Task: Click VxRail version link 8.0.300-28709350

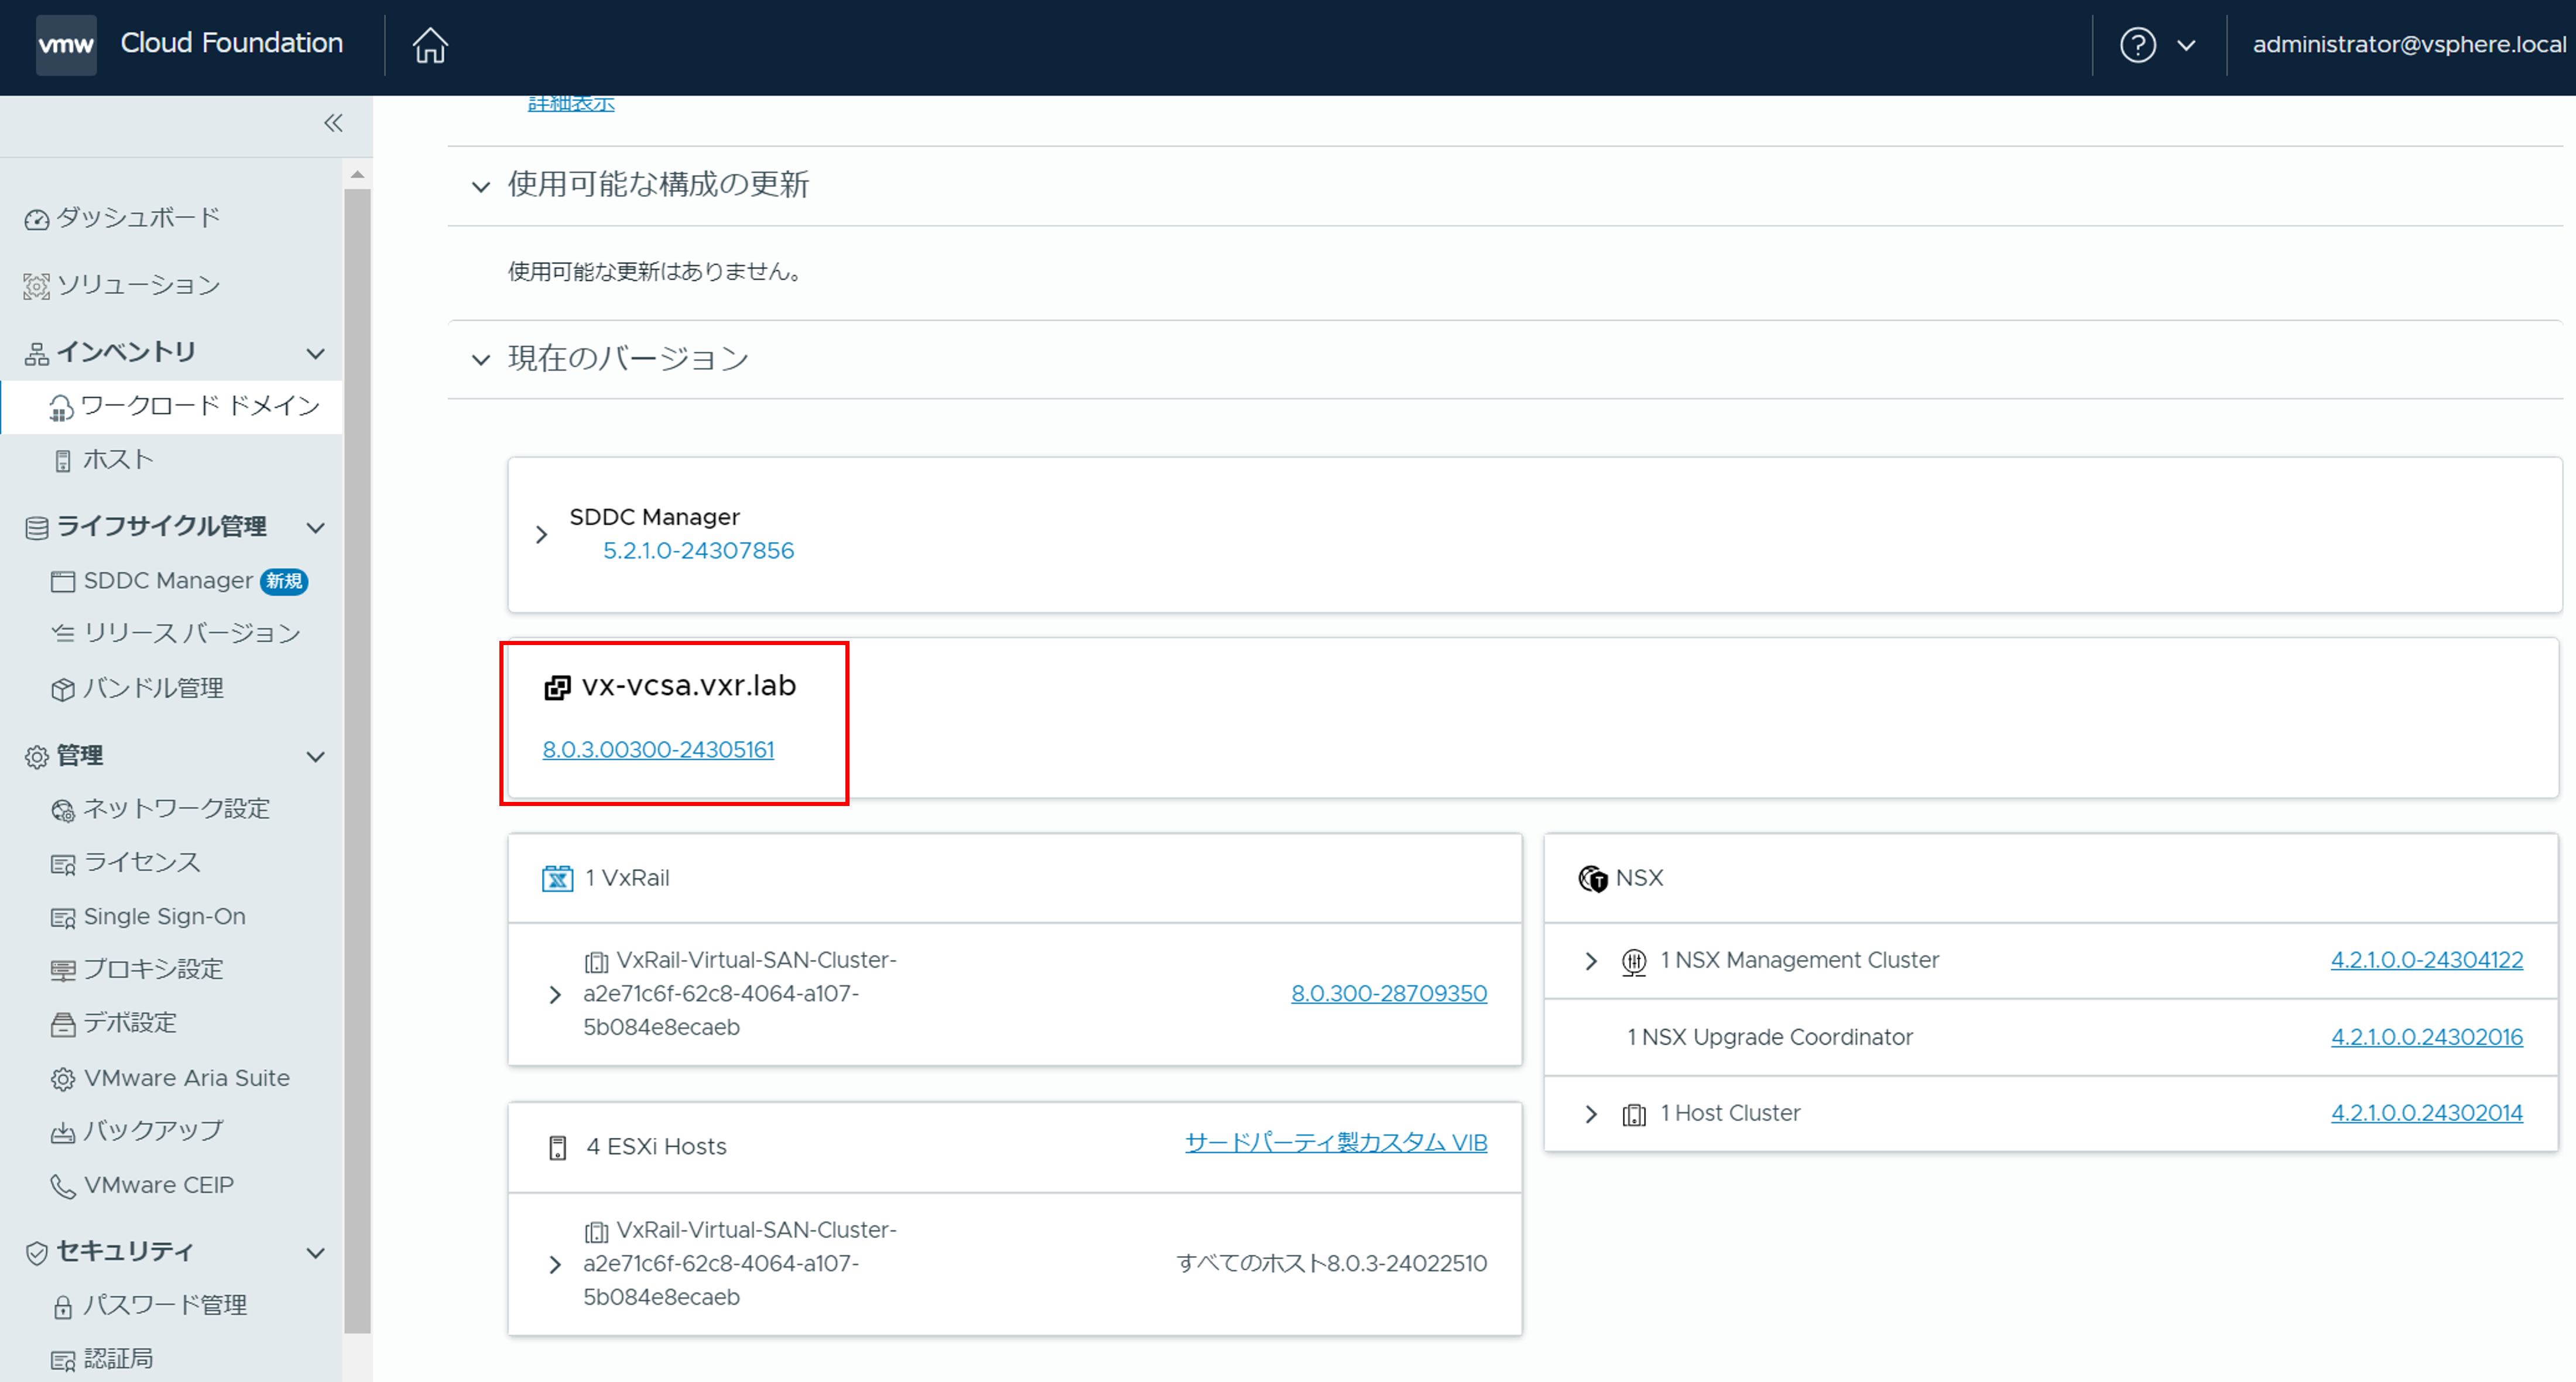Action: pyautogui.click(x=1389, y=994)
